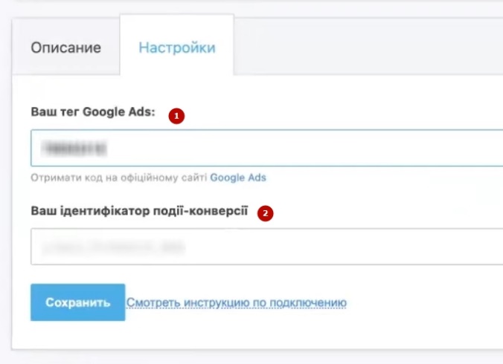Click the Ваш ідентифікатор події-конверсії label
The width and height of the screenshot is (503, 364).
139,210
